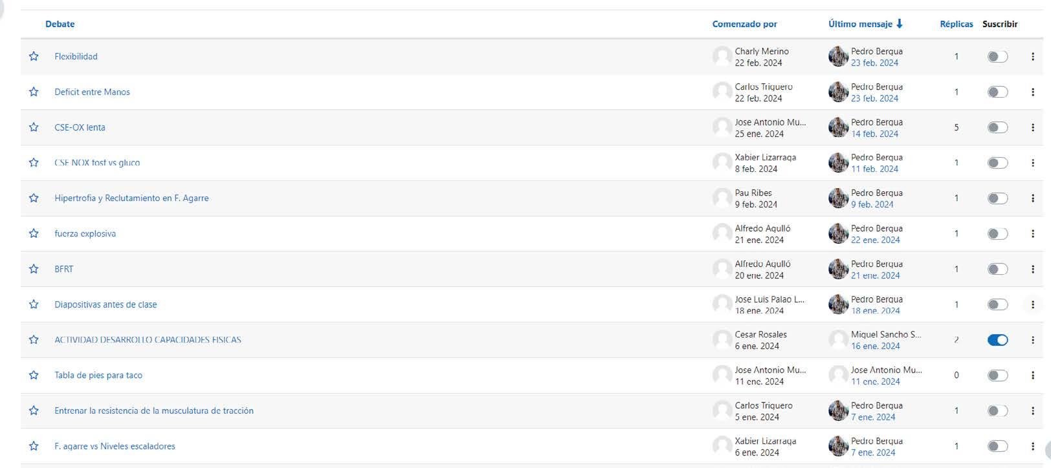Sort by Comenzado por column header
1051x468 pixels.
point(744,24)
